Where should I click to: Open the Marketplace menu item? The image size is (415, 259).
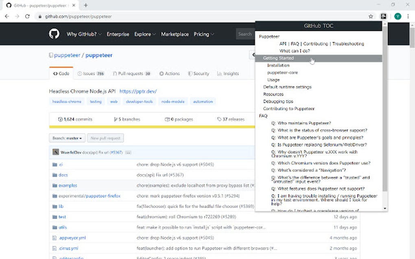[x=175, y=34]
